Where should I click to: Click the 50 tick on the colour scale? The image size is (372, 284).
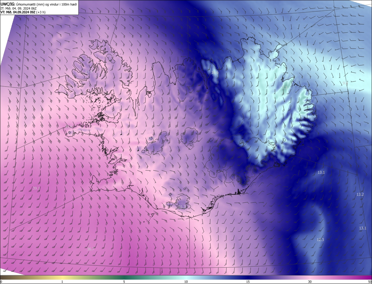(370, 282)
